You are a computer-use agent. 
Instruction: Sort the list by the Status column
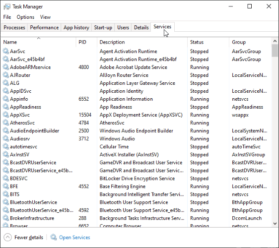coord(208,42)
